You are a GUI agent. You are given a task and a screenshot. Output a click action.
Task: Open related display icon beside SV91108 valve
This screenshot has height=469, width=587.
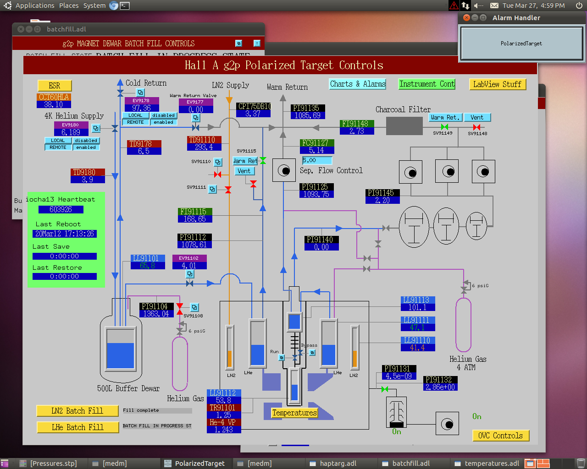click(194, 307)
